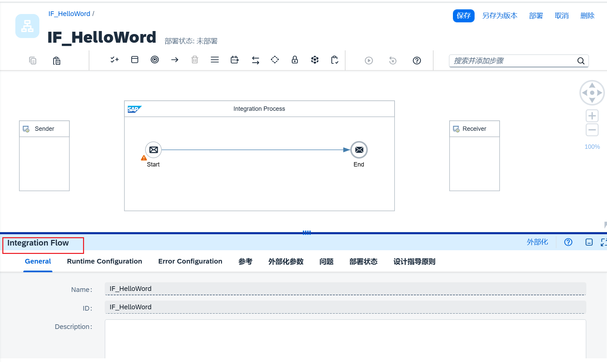
Task: Collapse the Integration Flow properties panel
Action: (x=589, y=242)
